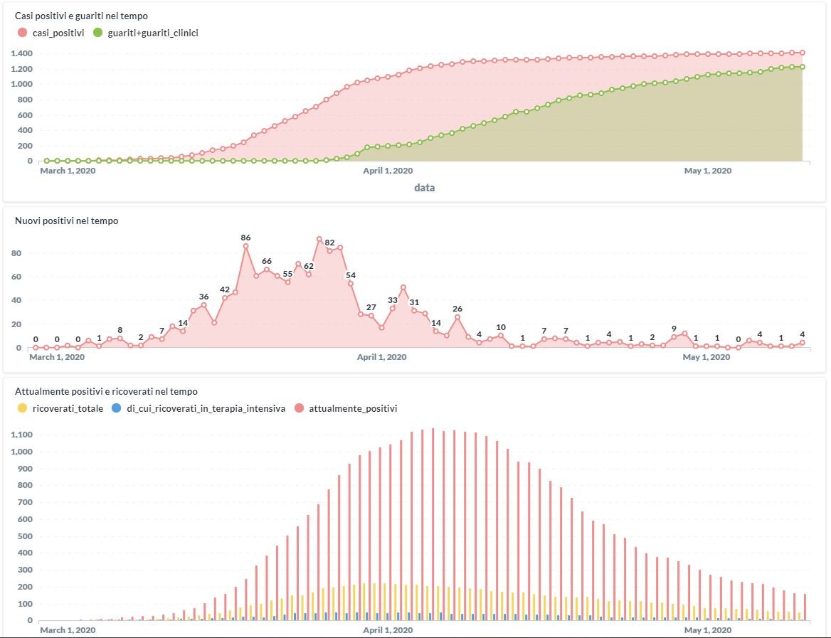The height and width of the screenshot is (638, 831).
Task: Click the data point labeled 26
Action: click(457, 317)
